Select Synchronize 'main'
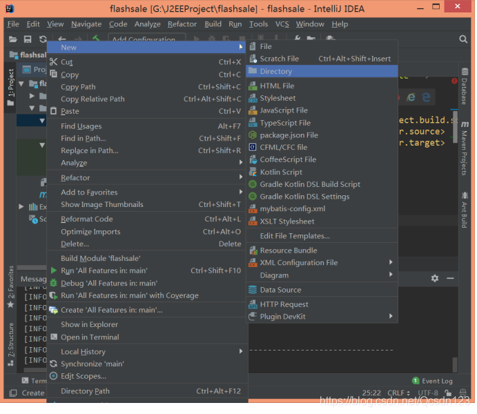This screenshot has width=477, height=414. [146, 364]
